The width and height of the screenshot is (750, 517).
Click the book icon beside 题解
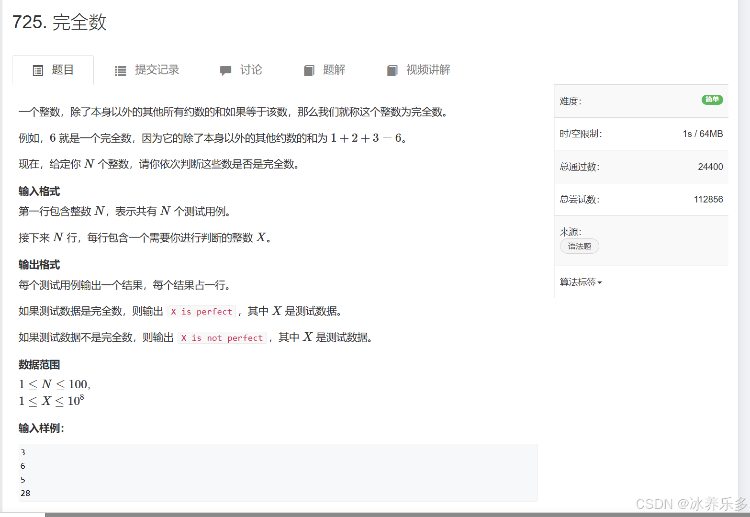(309, 70)
